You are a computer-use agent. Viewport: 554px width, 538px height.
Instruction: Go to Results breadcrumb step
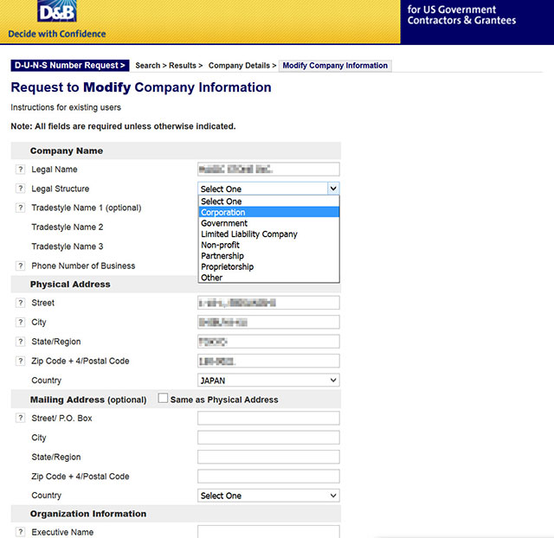click(183, 66)
